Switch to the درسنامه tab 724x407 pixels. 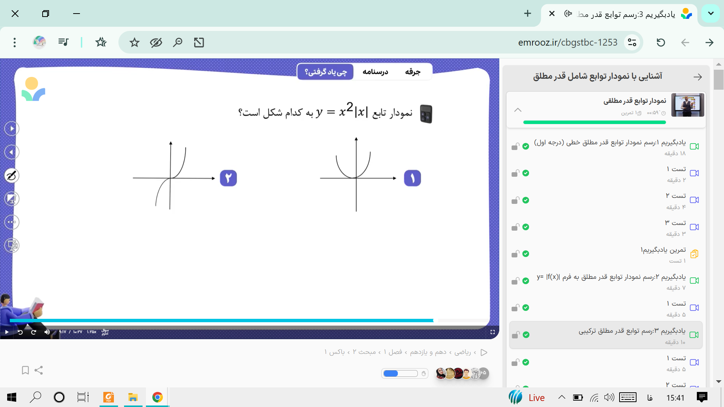tap(375, 72)
